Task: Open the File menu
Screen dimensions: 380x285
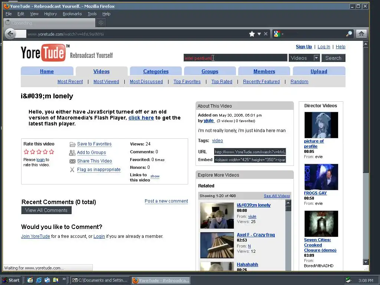Action: pyautogui.click(x=9, y=14)
